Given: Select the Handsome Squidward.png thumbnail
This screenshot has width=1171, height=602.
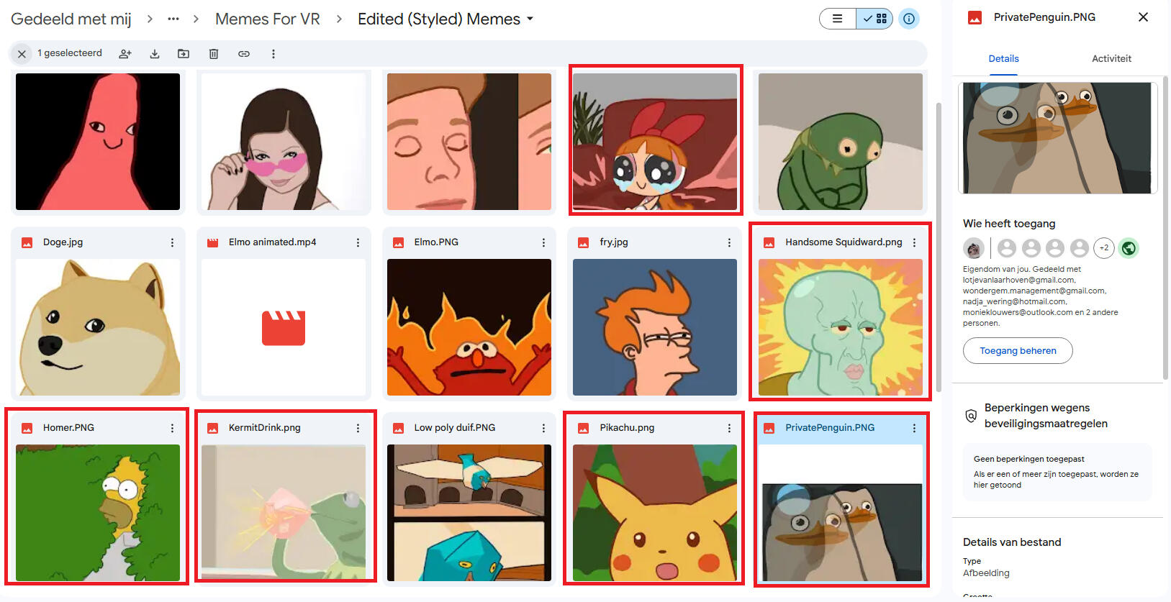Looking at the screenshot, I should (x=840, y=327).
